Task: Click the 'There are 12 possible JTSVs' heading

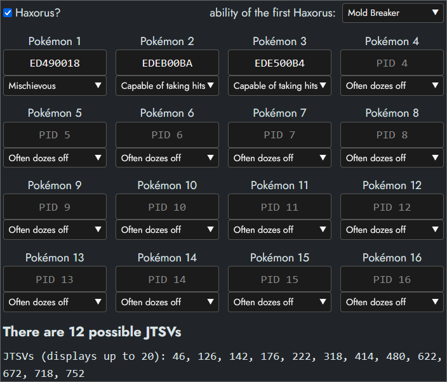Action: coord(92,332)
